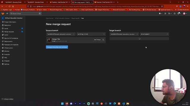Screen dimensions: 190x106
Task: Bookmark this page with star icon
Action: tap(162, 6)
